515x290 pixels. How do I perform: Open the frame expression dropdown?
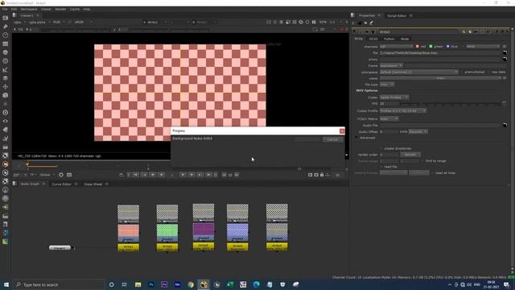tap(391, 66)
